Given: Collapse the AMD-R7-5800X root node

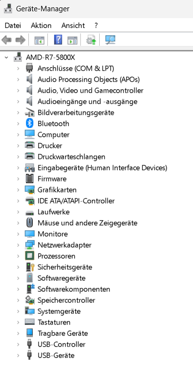Looking at the screenshot, I should [6, 58].
